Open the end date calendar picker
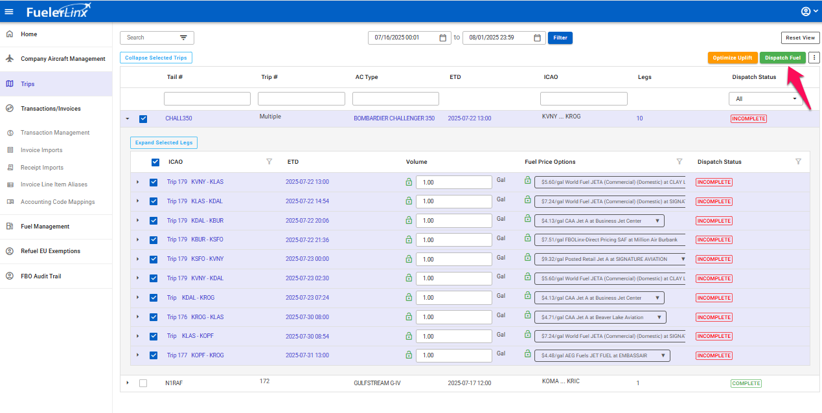Image resolution: width=822 pixels, height=413 pixels. point(537,38)
